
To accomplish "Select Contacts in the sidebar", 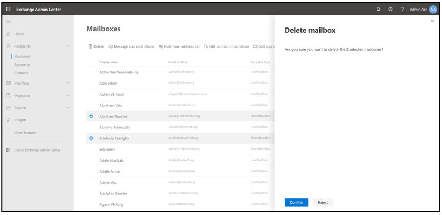I will pos(21,73).
